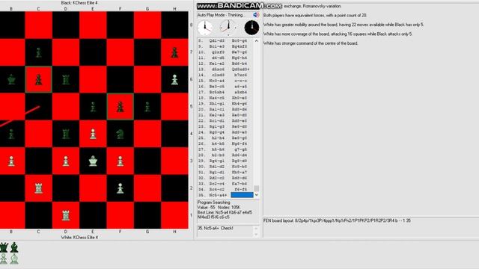479x269 pixels.
Task: Select move 15 Nc3-a4 in list
Action: point(217,81)
